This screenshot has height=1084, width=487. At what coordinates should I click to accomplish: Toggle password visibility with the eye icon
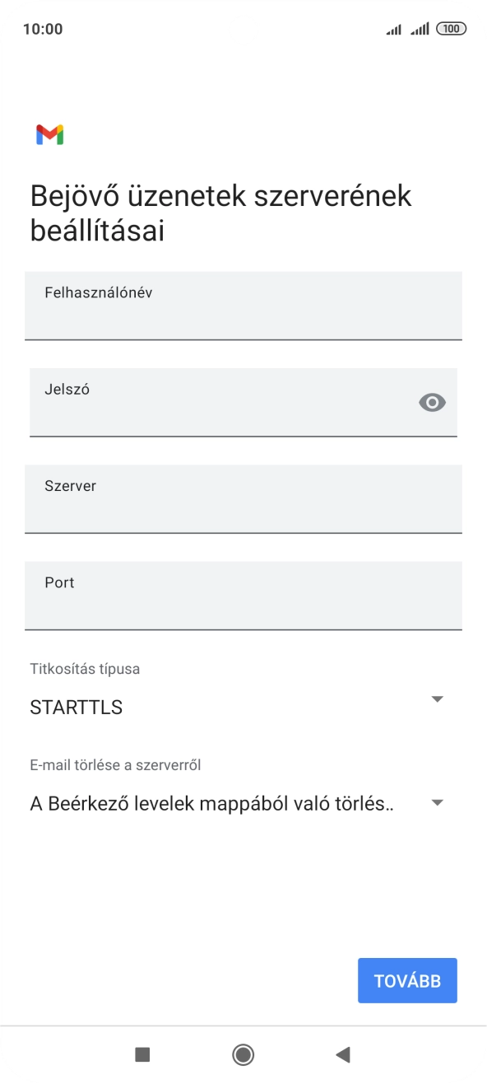pyautogui.click(x=432, y=403)
